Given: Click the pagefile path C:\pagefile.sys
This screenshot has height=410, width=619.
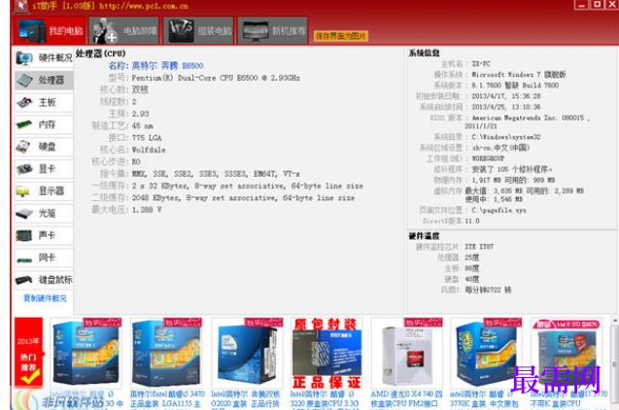Looking at the screenshot, I should coord(499,210).
